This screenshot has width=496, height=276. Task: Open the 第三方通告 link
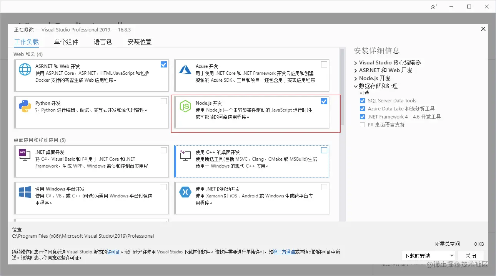pyautogui.click(x=284, y=252)
